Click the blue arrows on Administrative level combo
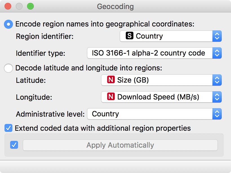Image resolution: width=231 pixels, height=173 pixels. point(217,114)
